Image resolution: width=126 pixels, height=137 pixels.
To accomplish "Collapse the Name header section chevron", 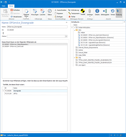I will 67,22.
